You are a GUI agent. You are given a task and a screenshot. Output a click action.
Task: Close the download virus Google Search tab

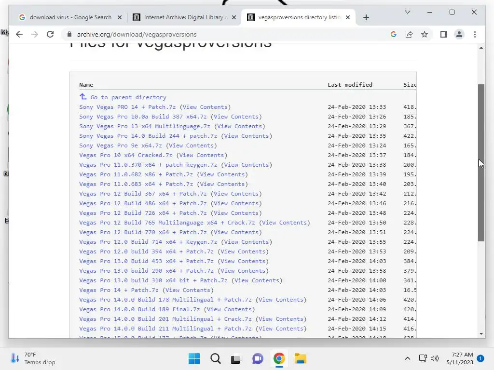(x=120, y=18)
